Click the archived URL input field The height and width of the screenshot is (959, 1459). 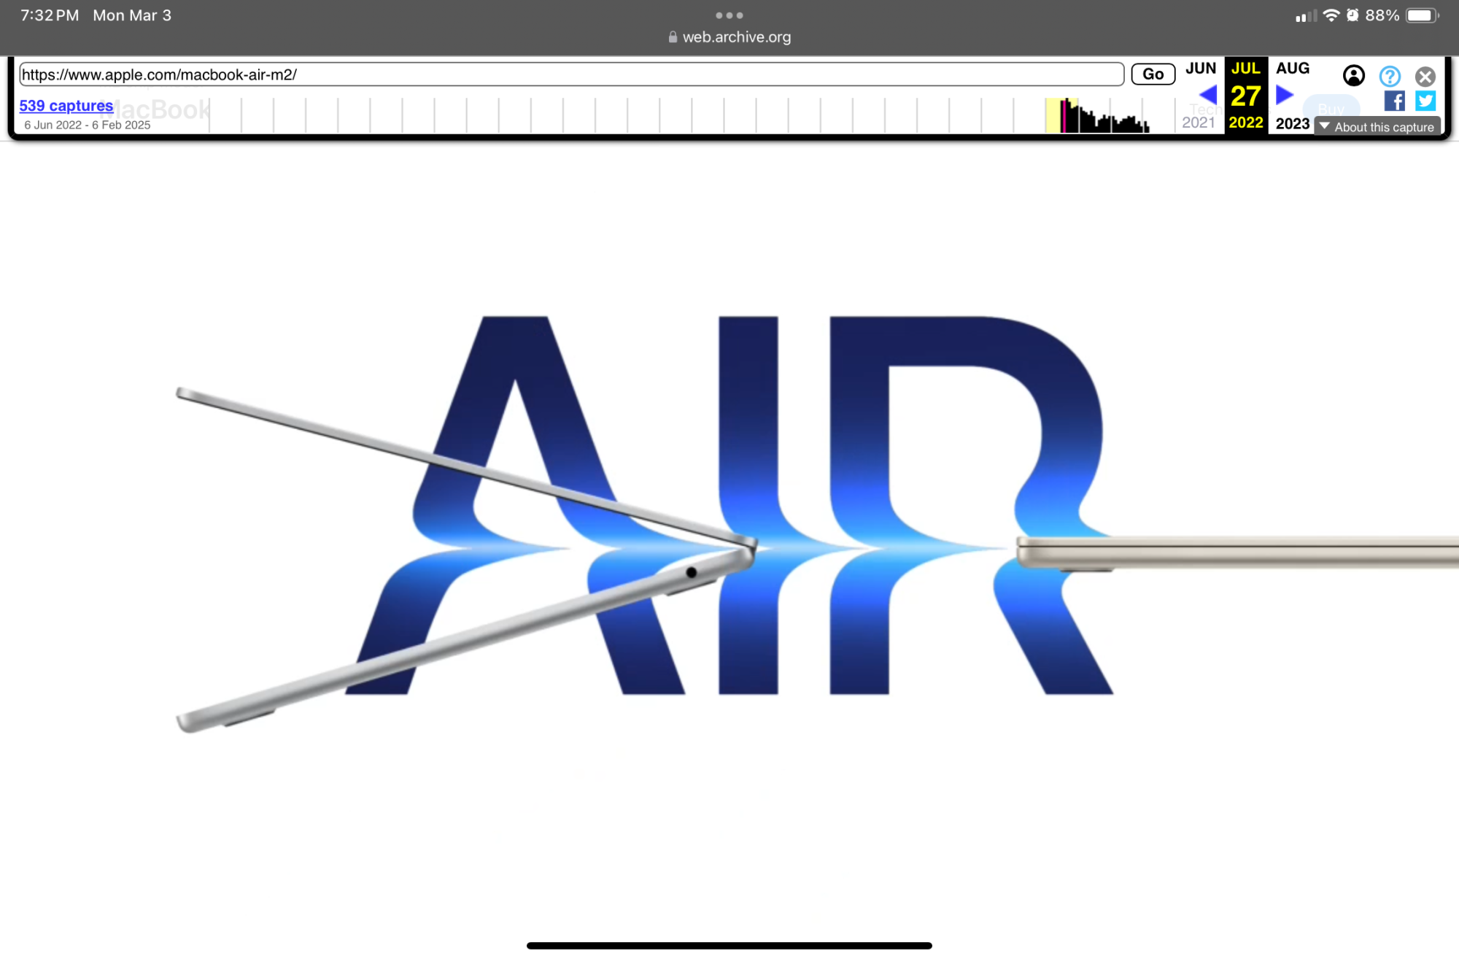point(570,74)
